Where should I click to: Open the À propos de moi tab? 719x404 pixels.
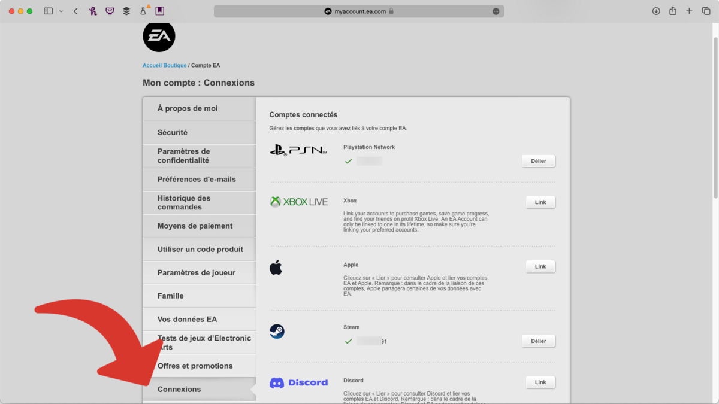(200, 108)
